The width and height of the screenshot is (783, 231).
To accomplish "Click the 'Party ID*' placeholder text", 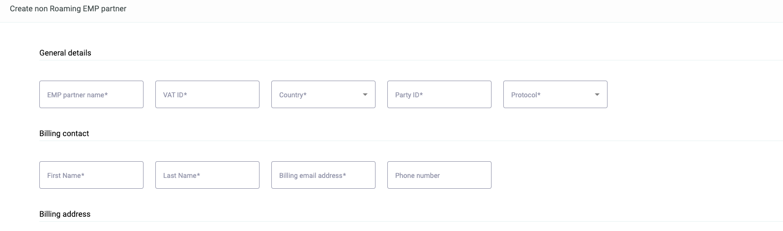I will (x=409, y=95).
